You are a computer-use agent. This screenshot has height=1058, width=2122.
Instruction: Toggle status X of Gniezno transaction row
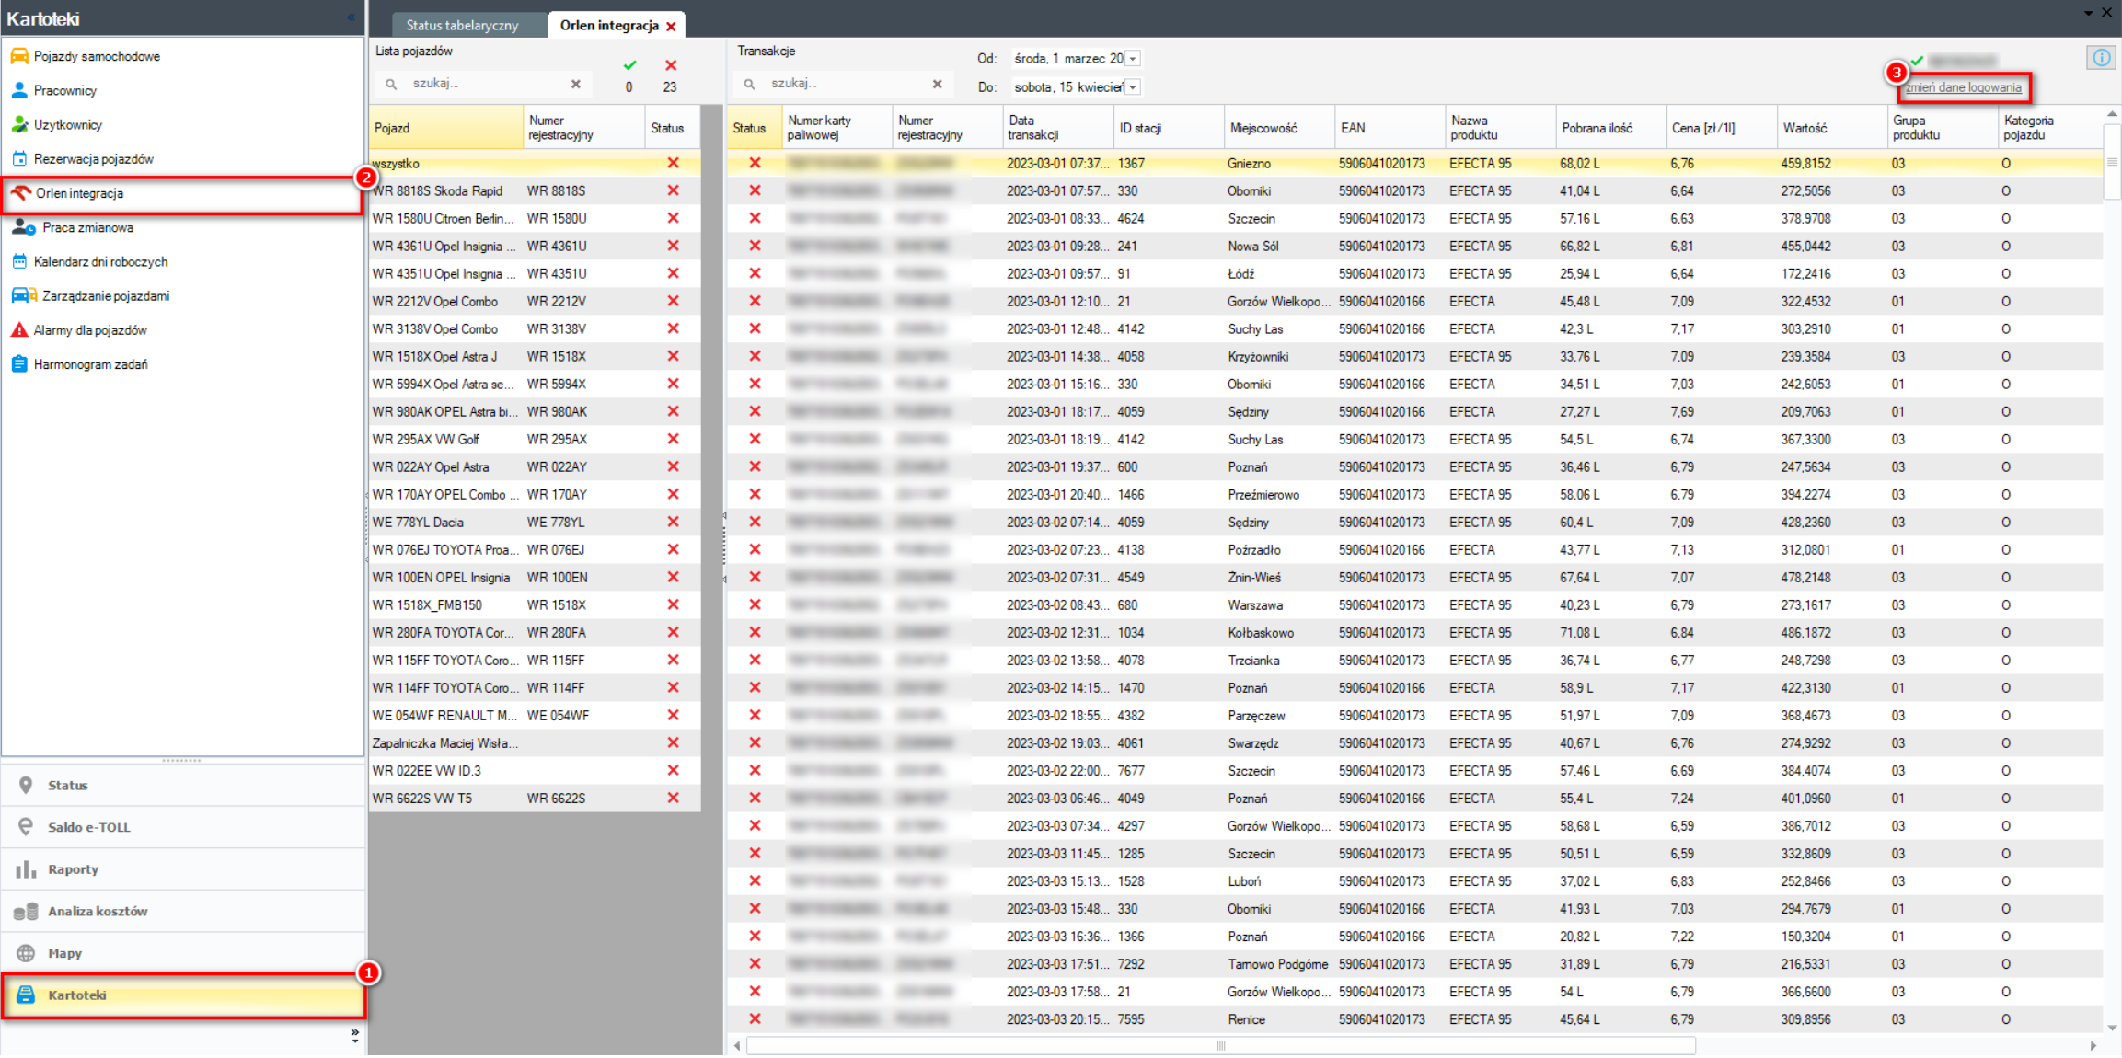(x=755, y=163)
